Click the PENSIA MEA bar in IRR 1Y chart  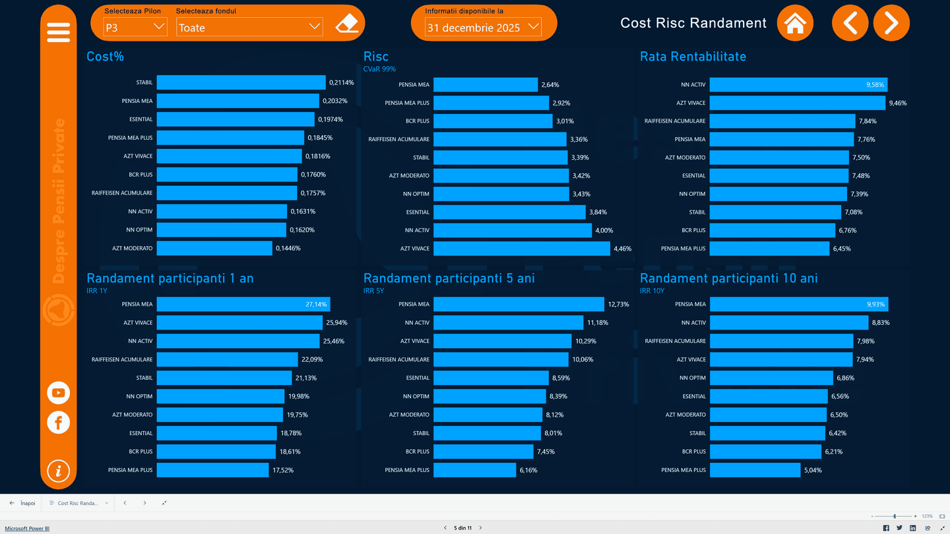(243, 305)
